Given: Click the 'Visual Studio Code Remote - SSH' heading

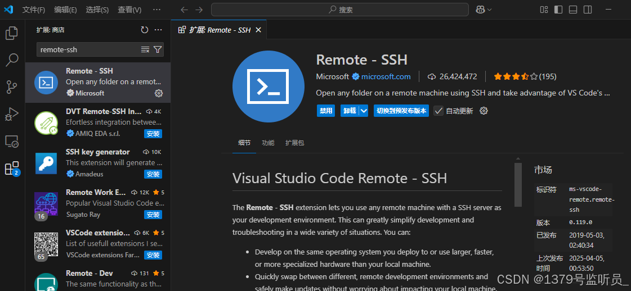Looking at the screenshot, I should 339,178.
